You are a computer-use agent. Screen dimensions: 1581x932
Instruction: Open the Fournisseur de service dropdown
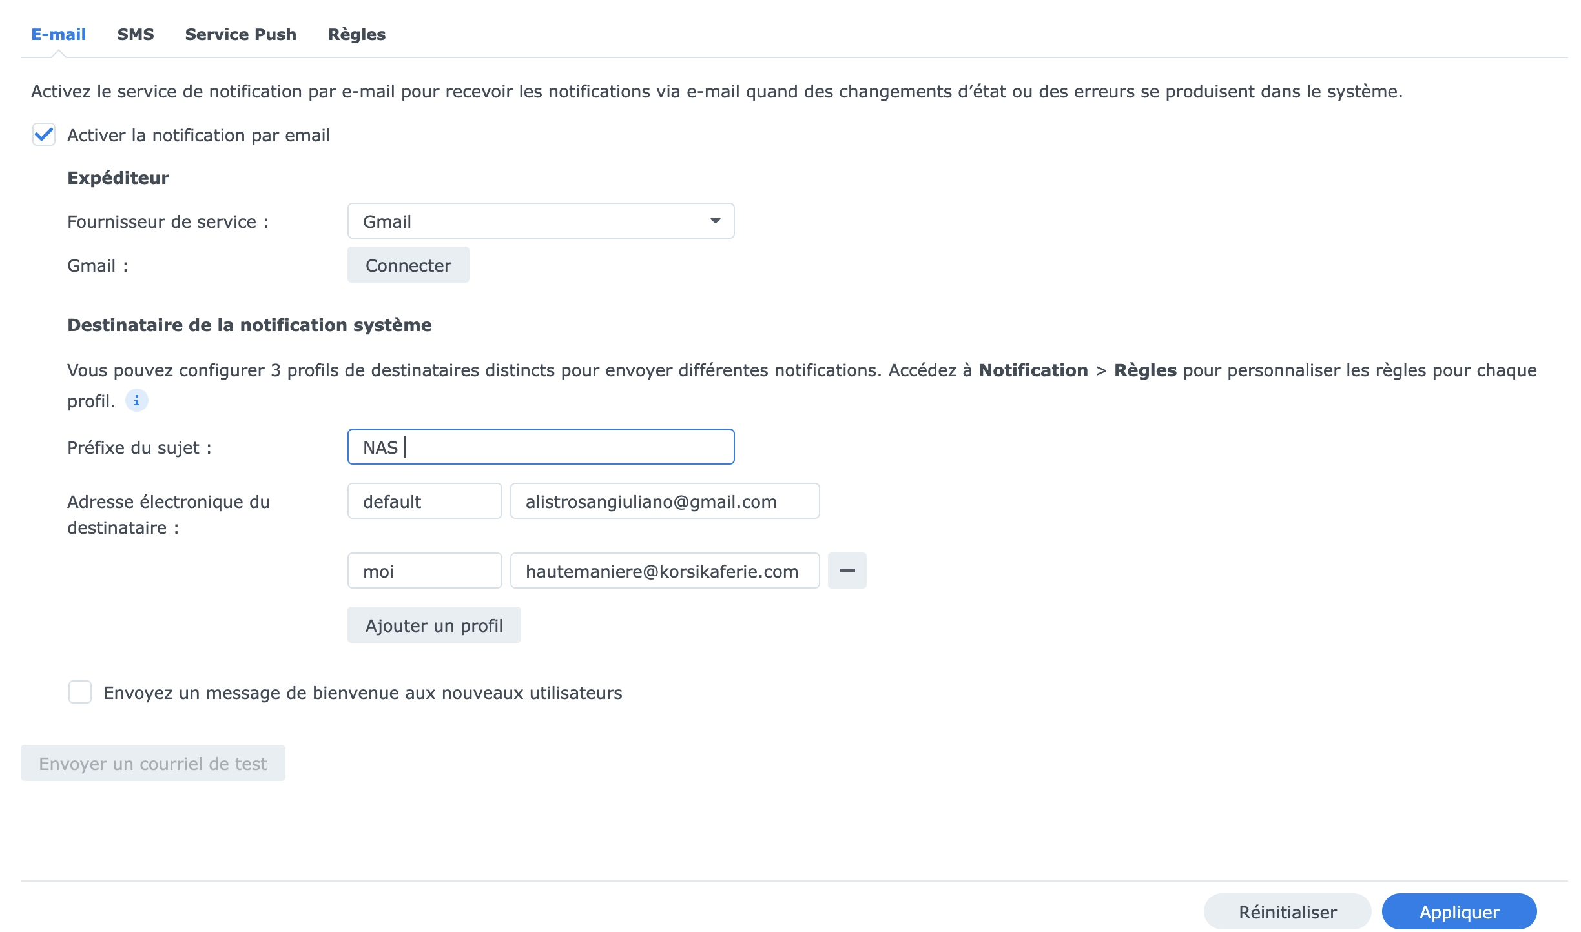tap(540, 221)
